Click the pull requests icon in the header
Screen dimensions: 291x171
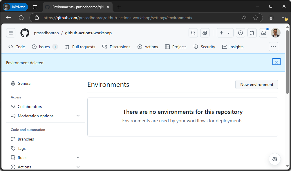pos(252,33)
